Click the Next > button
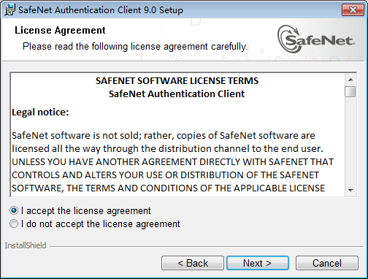This screenshot has height=279, width=368. (x=258, y=263)
